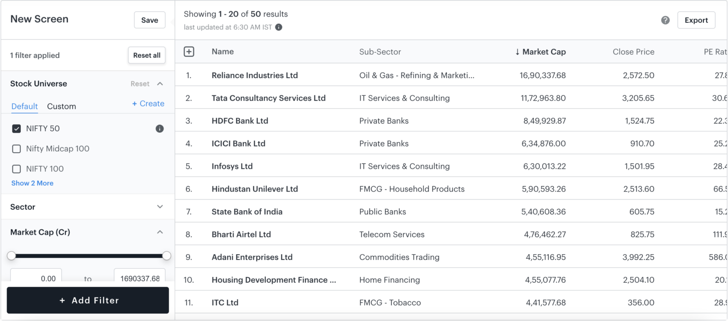The width and height of the screenshot is (728, 321).
Task: Open the info tooltip next to NIFTY 50
Action: pyautogui.click(x=159, y=128)
